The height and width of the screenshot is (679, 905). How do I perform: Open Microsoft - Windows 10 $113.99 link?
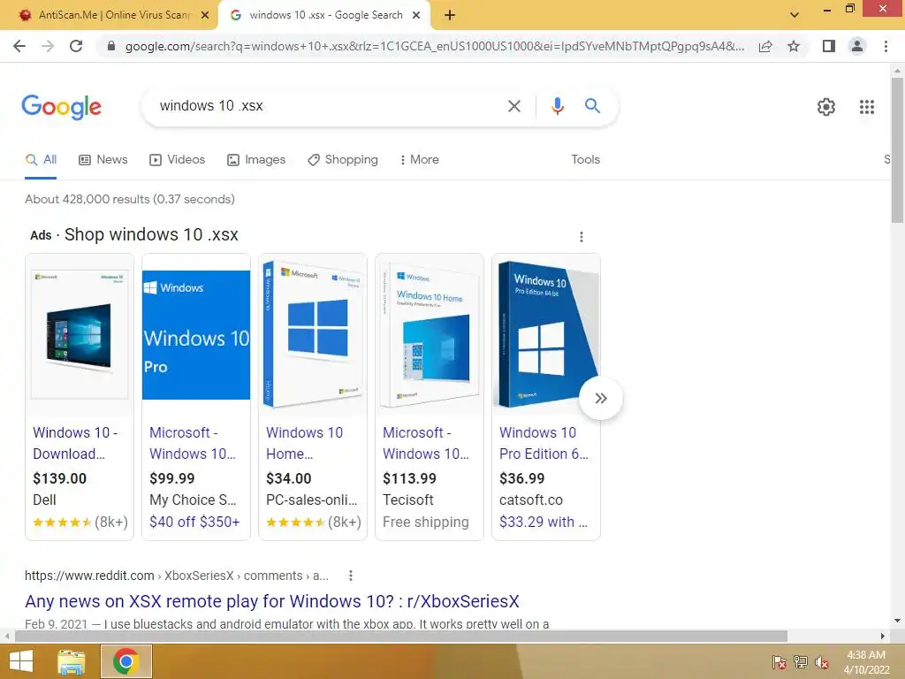[x=426, y=444]
